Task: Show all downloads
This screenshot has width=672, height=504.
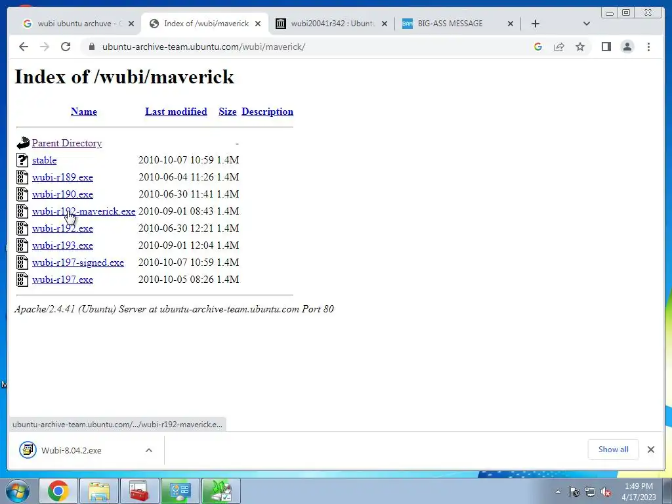Action: click(x=614, y=450)
